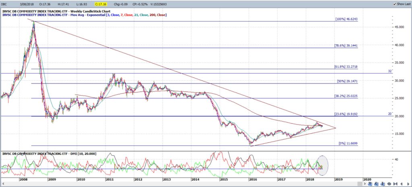Viewport: 412px width, 187px height.
Task: Click the 2020 year label on axis
Action: pos(367,180)
